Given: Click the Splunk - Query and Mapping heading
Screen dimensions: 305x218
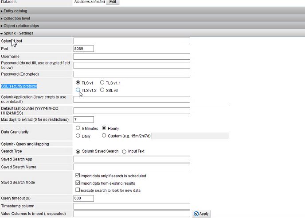Looking at the screenshot, I should coord(25,144).
